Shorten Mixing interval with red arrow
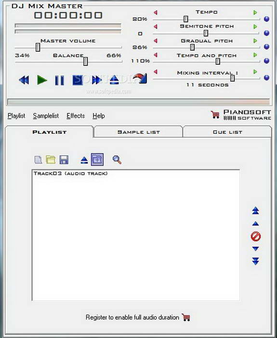 (x=156, y=71)
